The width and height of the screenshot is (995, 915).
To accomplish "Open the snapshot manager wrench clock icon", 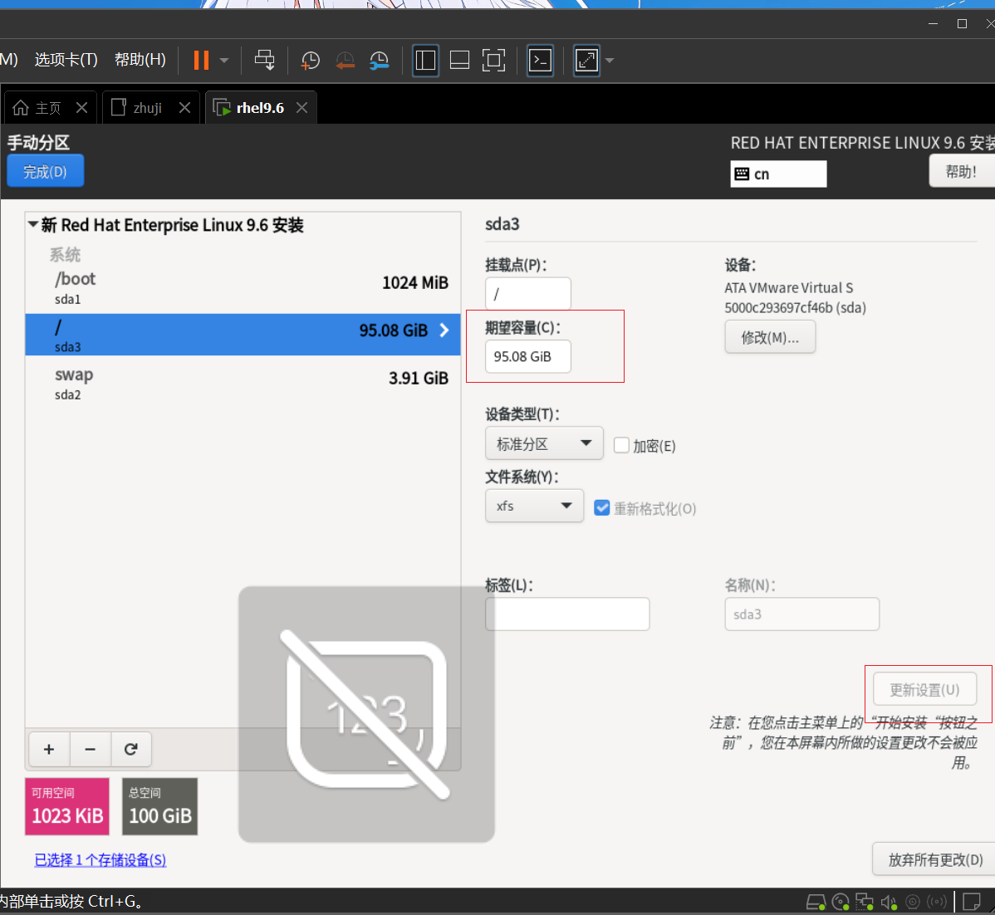I will tap(379, 61).
